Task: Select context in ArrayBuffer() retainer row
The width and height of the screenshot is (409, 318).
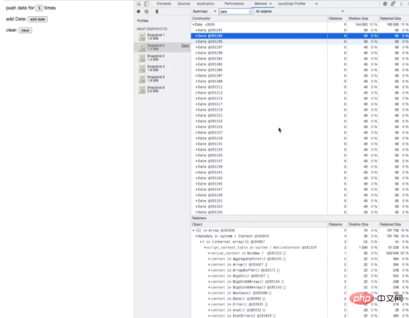Action: pos(300,270)
